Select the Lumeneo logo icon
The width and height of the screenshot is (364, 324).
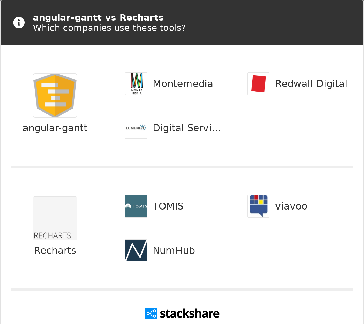coord(136,128)
